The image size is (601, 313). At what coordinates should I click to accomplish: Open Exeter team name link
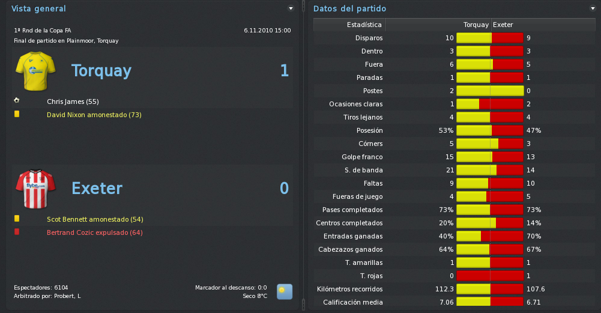coord(97,188)
